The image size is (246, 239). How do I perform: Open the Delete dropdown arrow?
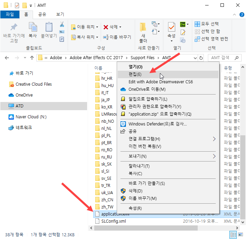point(120,27)
